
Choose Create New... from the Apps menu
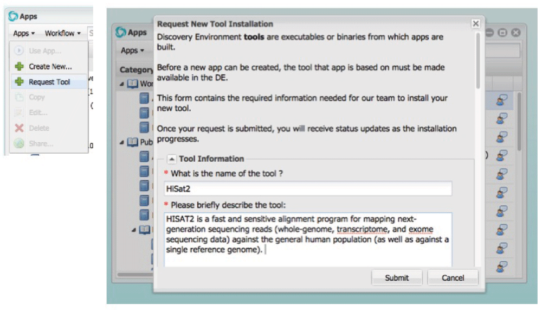[50, 67]
